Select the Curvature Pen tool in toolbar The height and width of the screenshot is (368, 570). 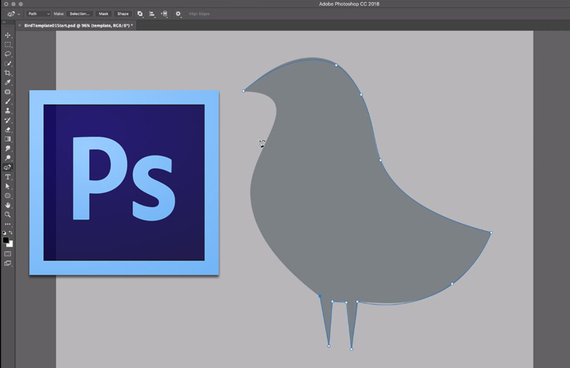(x=8, y=167)
